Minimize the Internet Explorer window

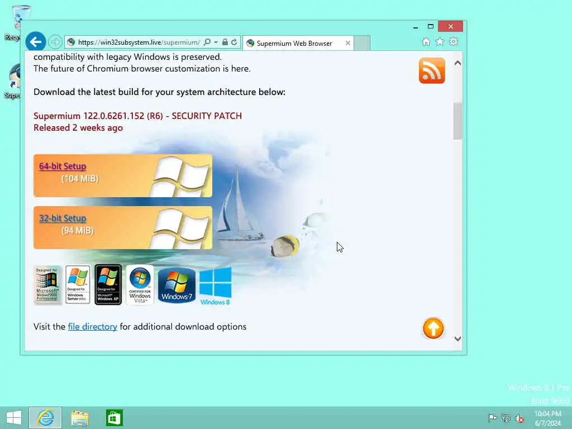tap(416, 27)
